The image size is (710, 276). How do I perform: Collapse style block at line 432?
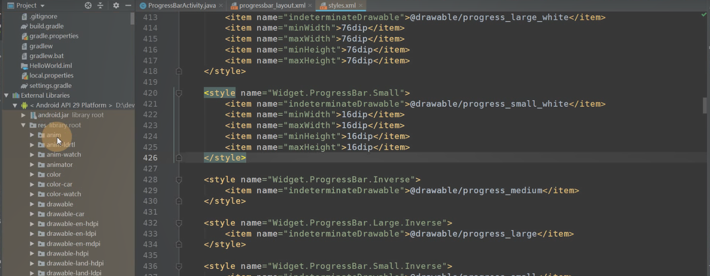point(179,223)
